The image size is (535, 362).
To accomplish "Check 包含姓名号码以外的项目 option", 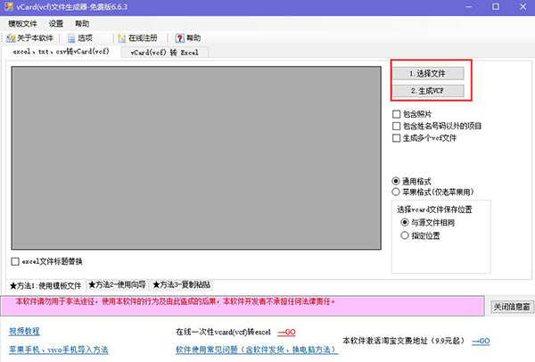I will point(397,126).
